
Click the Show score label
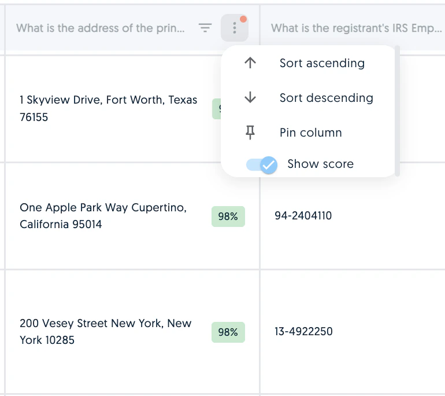(x=320, y=164)
